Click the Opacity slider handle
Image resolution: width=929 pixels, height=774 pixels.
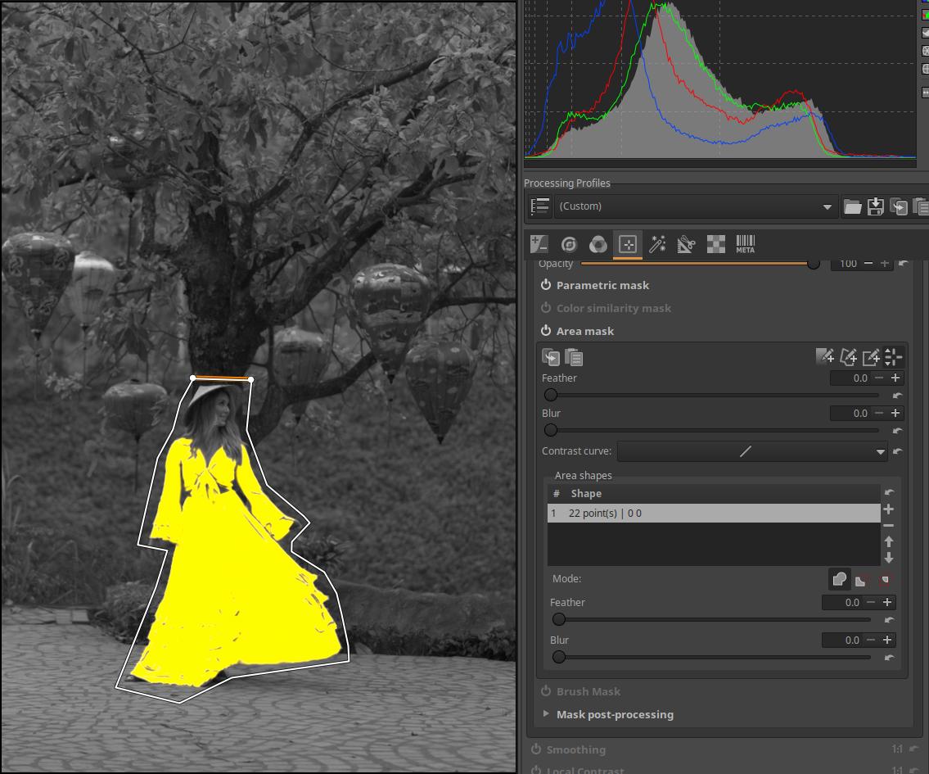coord(813,264)
